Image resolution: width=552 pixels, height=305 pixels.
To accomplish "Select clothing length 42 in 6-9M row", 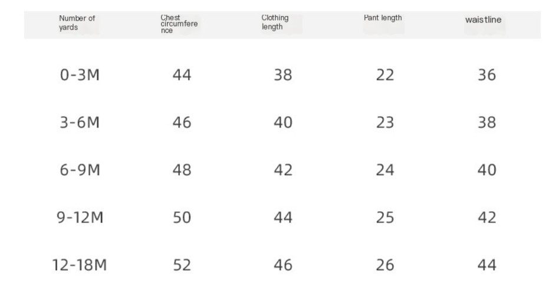I will (x=283, y=170).
